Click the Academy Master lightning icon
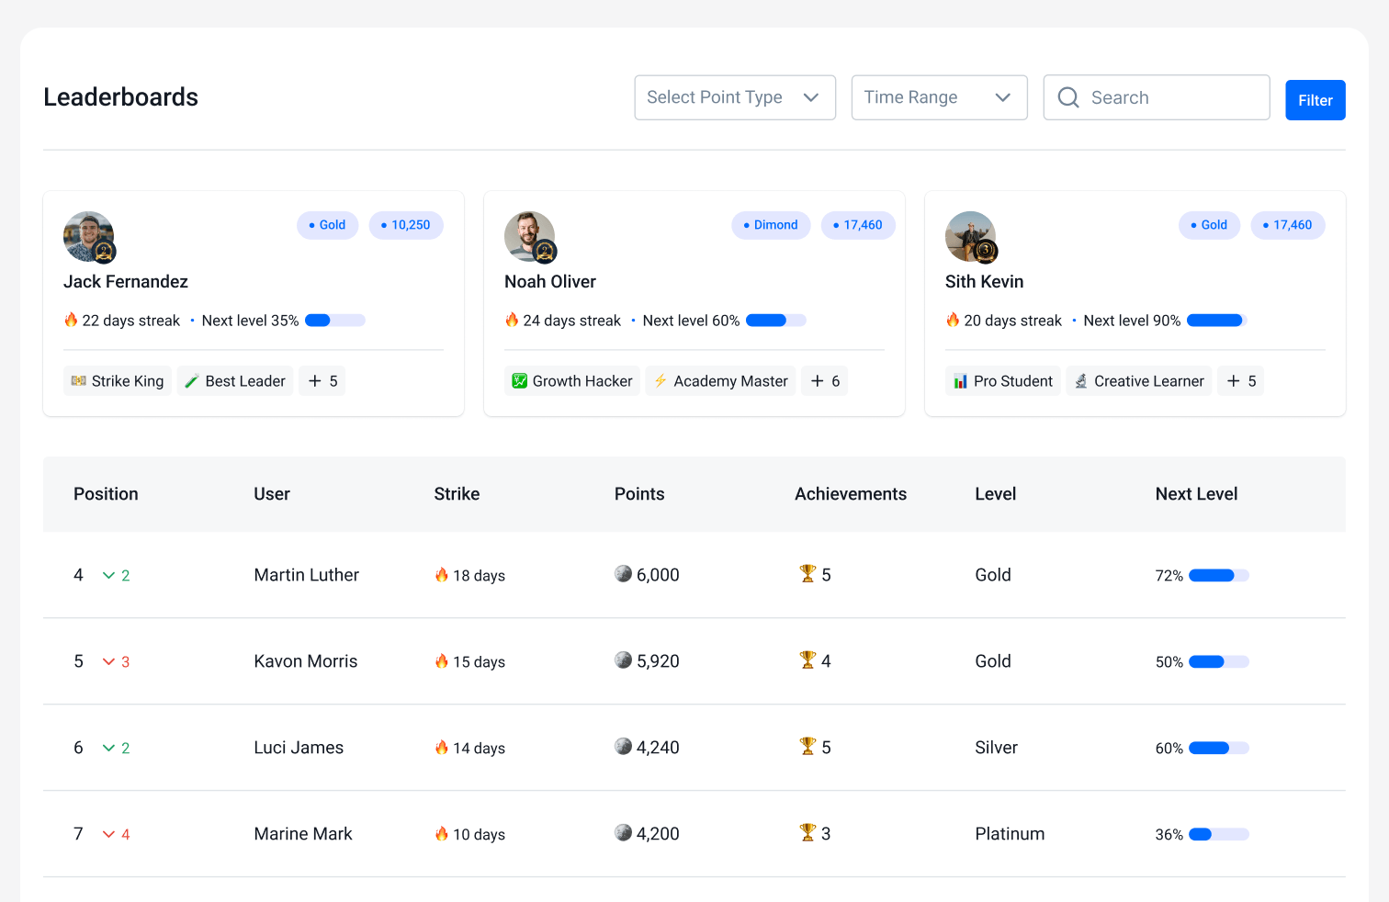This screenshot has height=902, width=1389. (660, 381)
